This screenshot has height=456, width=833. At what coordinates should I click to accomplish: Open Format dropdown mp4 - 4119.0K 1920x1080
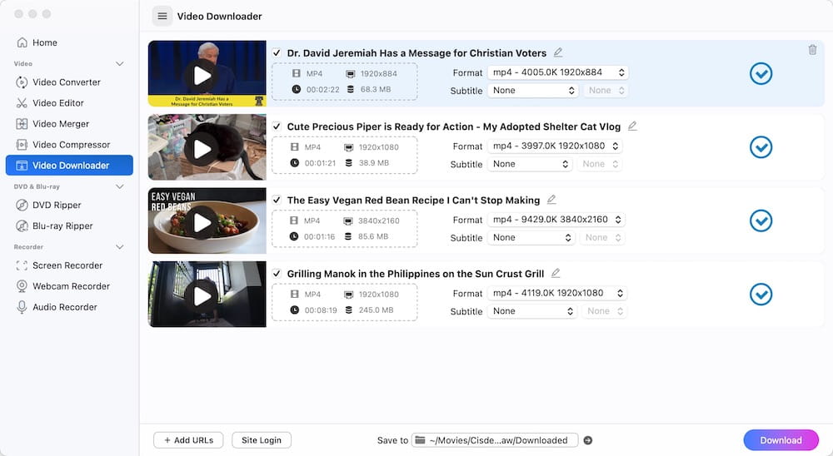point(557,293)
